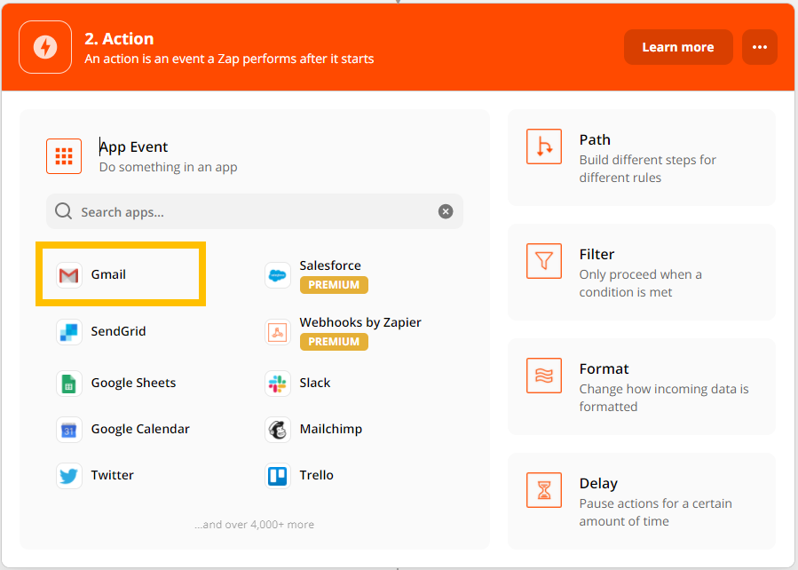Select the SendGrid icon
Screen dimensions: 798x570
(68, 332)
